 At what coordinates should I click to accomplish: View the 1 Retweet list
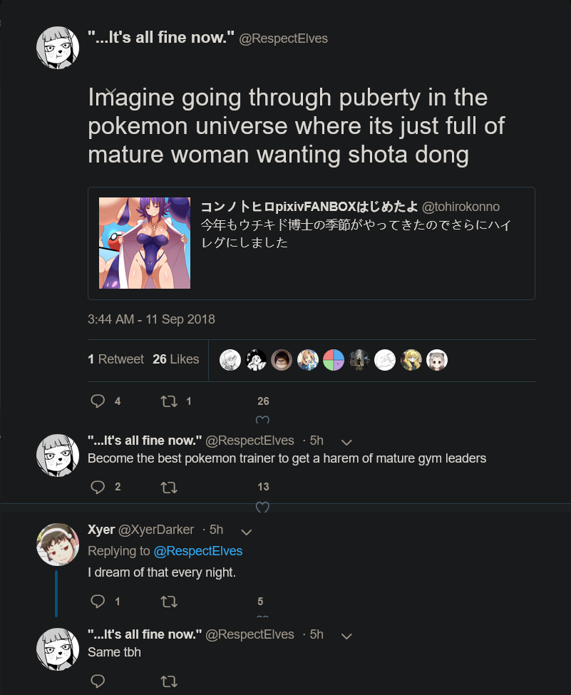(115, 359)
